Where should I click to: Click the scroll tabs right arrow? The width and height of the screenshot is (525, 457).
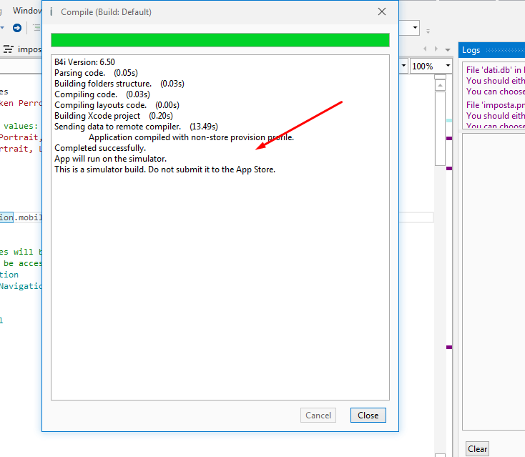(x=436, y=49)
